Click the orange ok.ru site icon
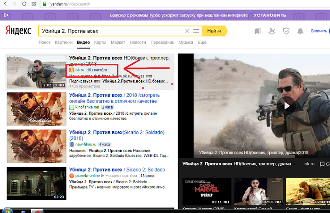The image size is (330, 213). [72, 70]
